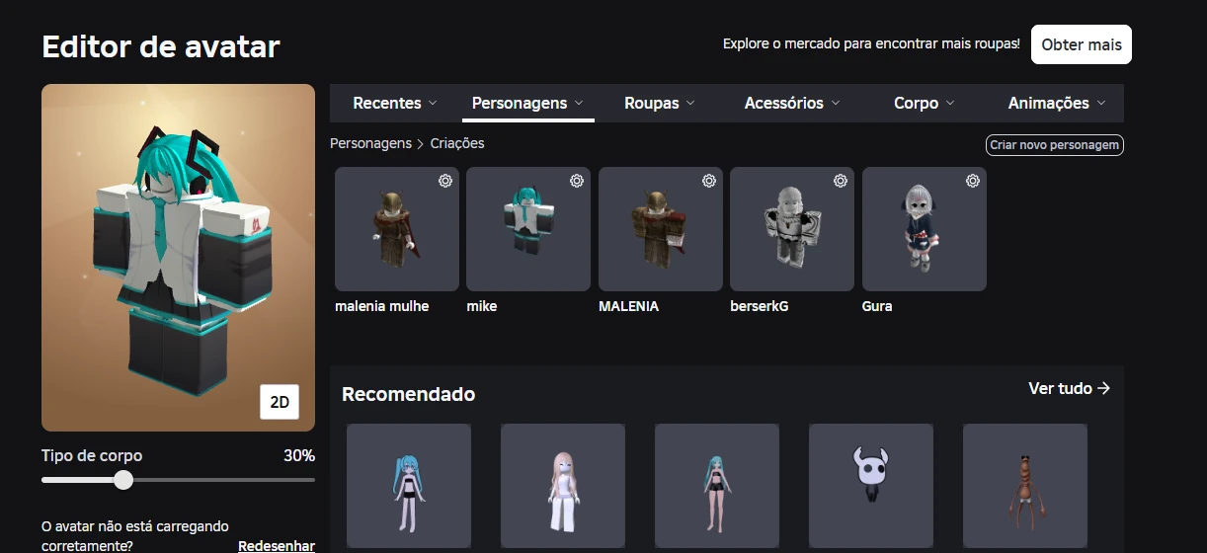Toggle the 2D avatar view
1207x553 pixels.
(280, 402)
